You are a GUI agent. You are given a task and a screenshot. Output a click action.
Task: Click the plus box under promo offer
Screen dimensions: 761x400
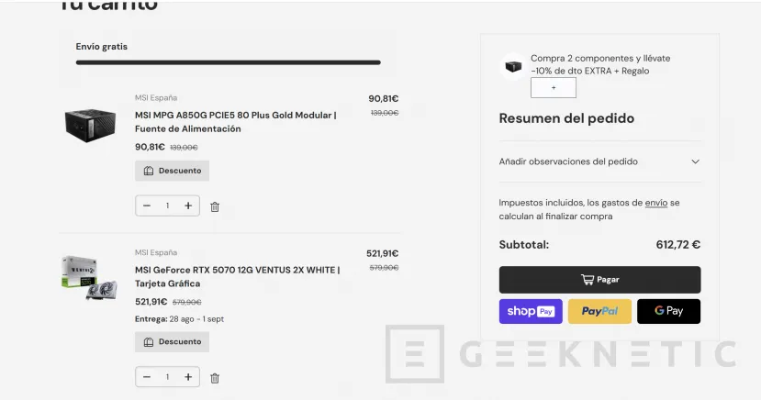[554, 88]
